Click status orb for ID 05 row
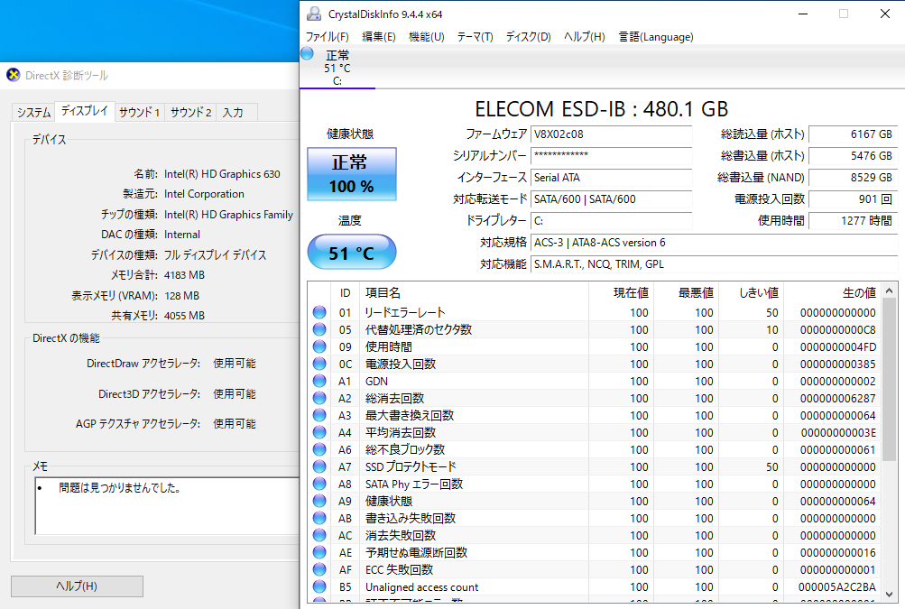 pyautogui.click(x=319, y=329)
